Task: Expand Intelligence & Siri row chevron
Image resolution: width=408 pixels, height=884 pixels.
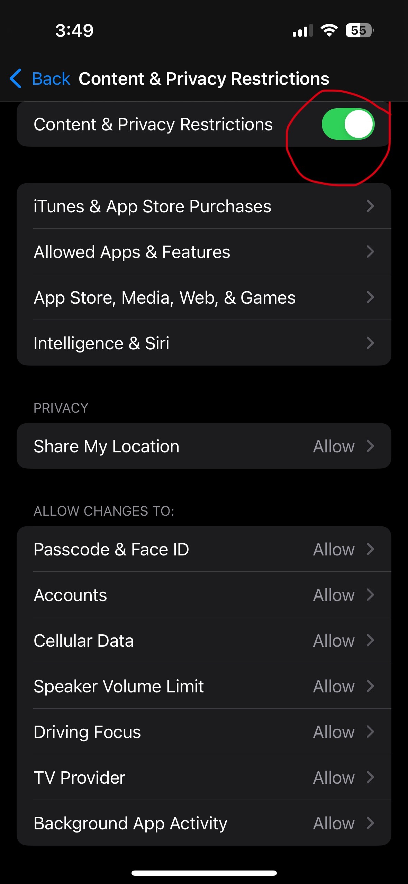Action: click(x=370, y=343)
